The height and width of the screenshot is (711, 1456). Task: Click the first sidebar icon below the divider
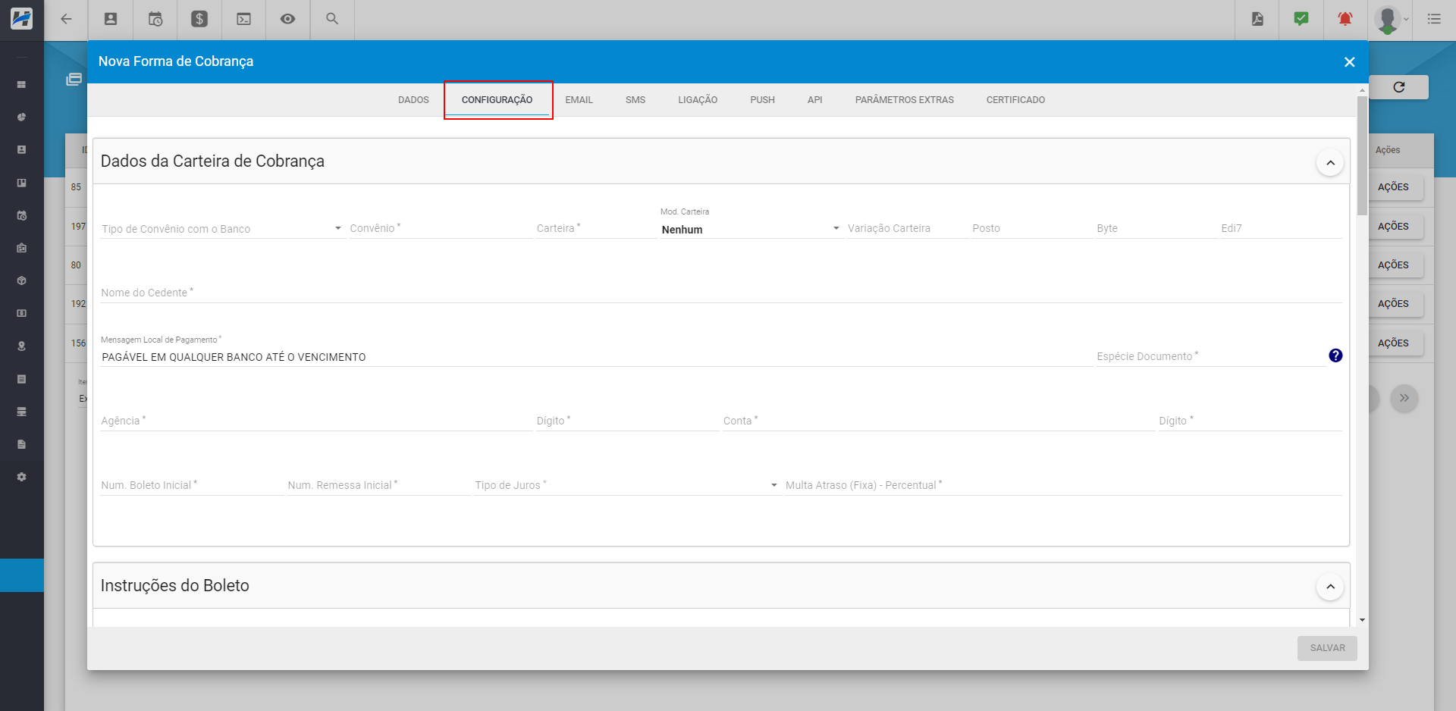pos(22,84)
